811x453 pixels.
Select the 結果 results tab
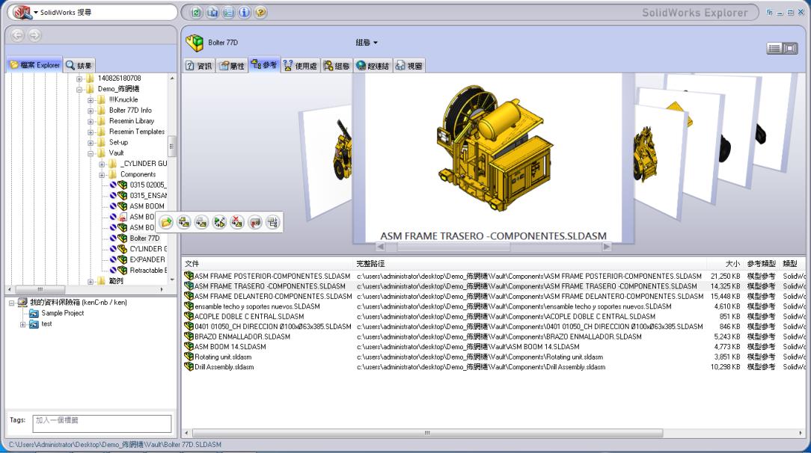click(x=79, y=66)
